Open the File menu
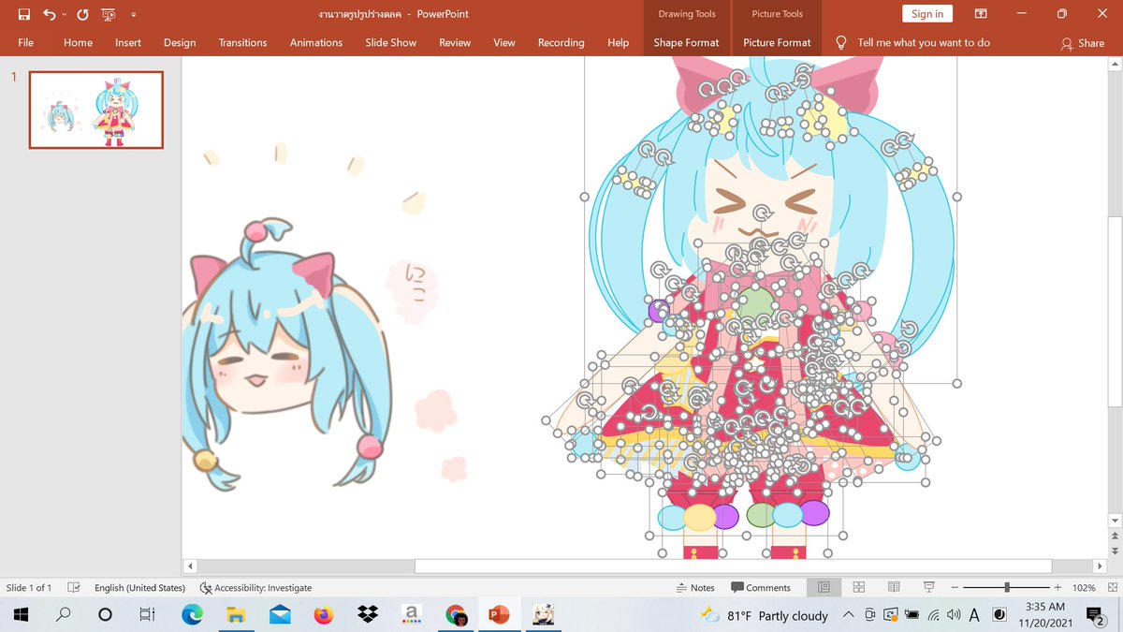1123x632 pixels. pyautogui.click(x=25, y=42)
